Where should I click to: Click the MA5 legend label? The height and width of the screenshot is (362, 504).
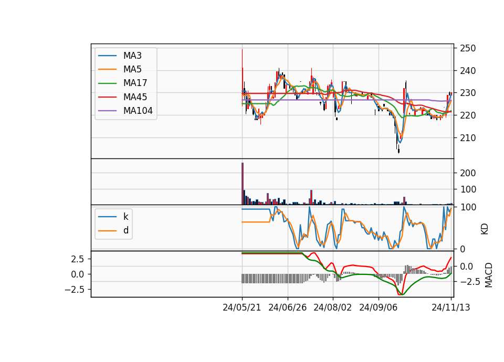tap(132, 69)
